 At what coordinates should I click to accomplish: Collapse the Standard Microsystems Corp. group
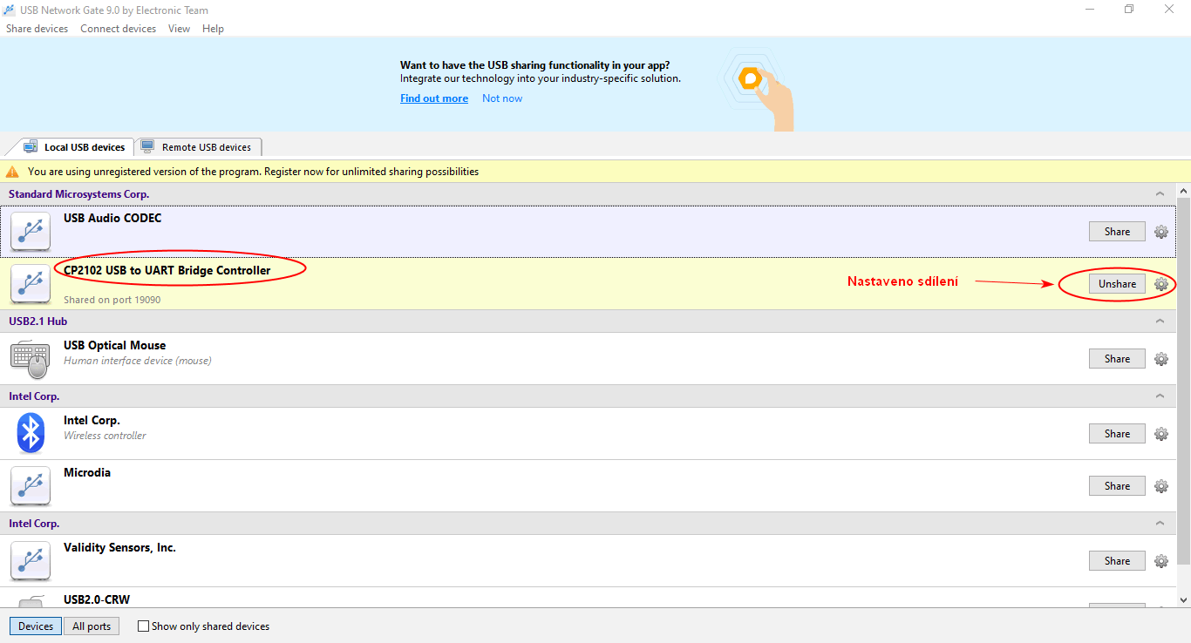(x=1160, y=194)
